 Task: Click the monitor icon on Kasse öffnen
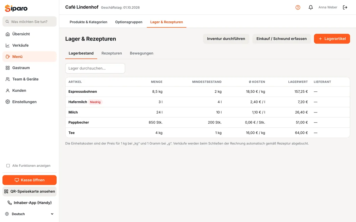17,180
